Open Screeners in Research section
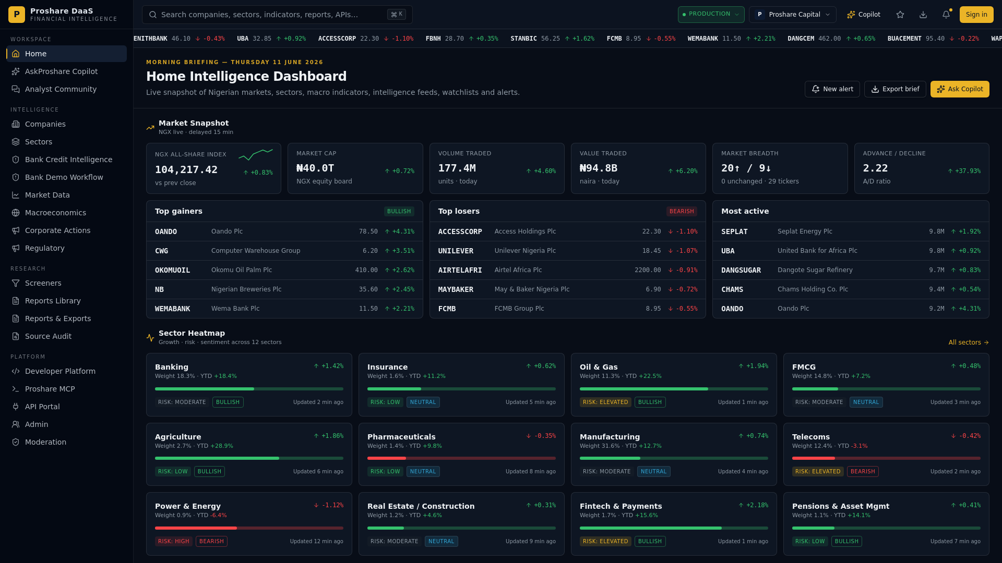Image resolution: width=1002 pixels, height=563 pixels. pyautogui.click(x=67, y=283)
